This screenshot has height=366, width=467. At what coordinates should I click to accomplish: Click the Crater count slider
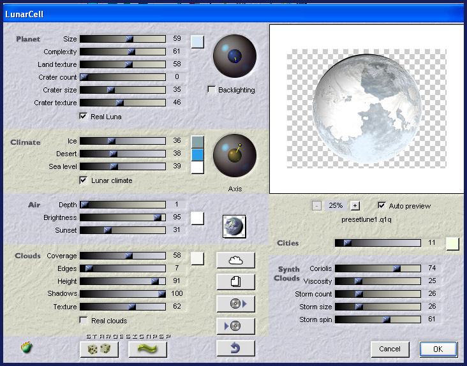pos(122,77)
